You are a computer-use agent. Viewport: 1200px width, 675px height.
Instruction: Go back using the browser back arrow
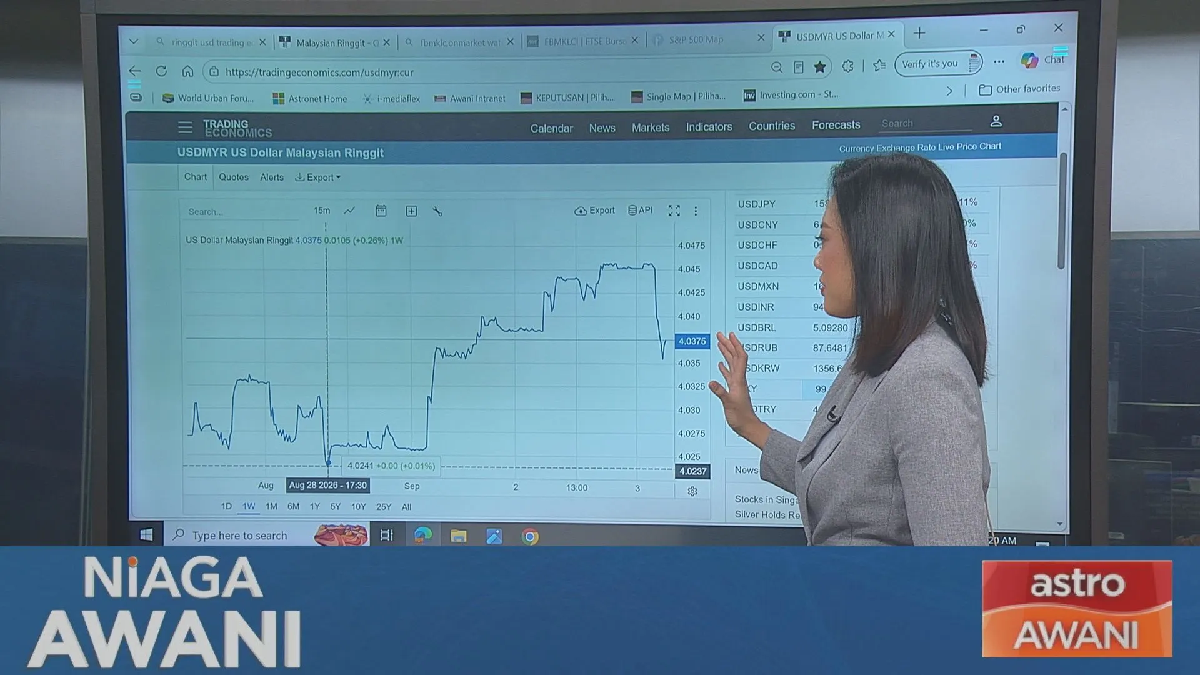(x=135, y=71)
